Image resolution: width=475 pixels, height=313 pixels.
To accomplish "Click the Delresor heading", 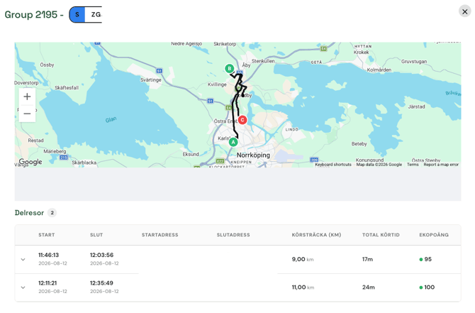I will [29, 213].
